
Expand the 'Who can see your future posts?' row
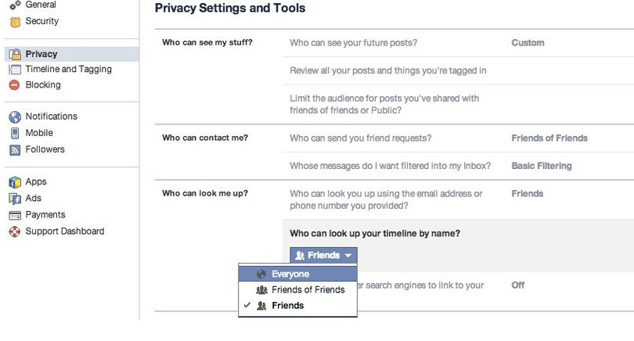point(353,43)
